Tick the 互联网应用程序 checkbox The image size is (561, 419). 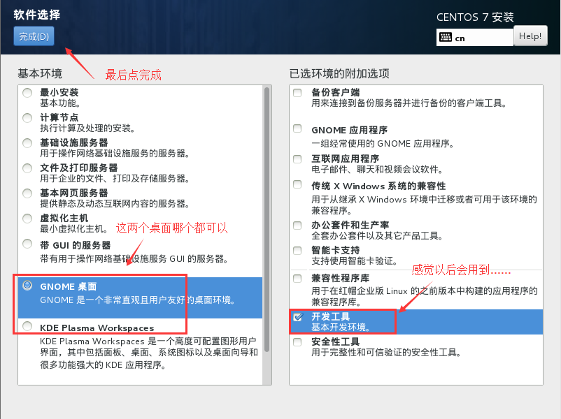click(297, 159)
